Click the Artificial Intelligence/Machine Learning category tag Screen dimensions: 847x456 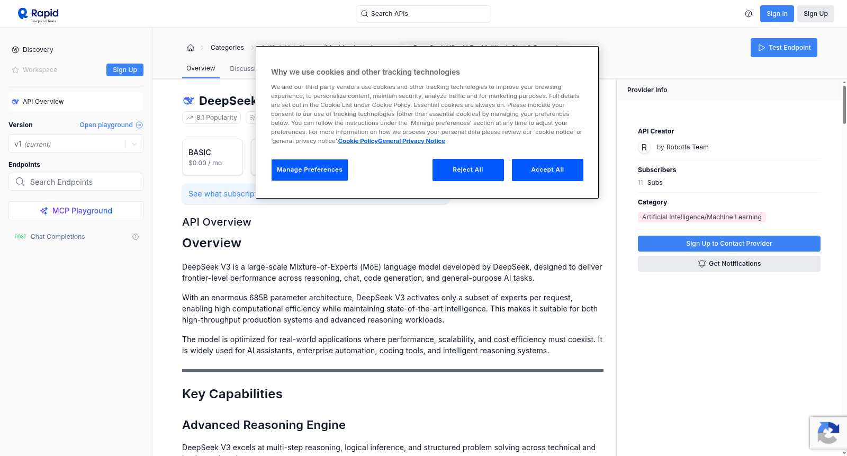pyautogui.click(x=702, y=217)
